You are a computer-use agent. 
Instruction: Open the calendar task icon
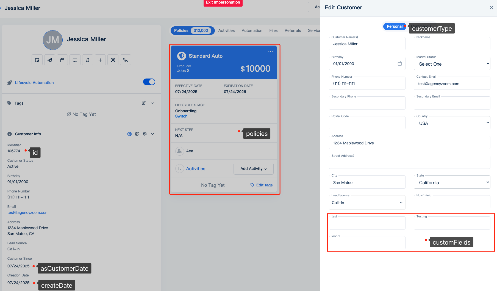(62, 60)
